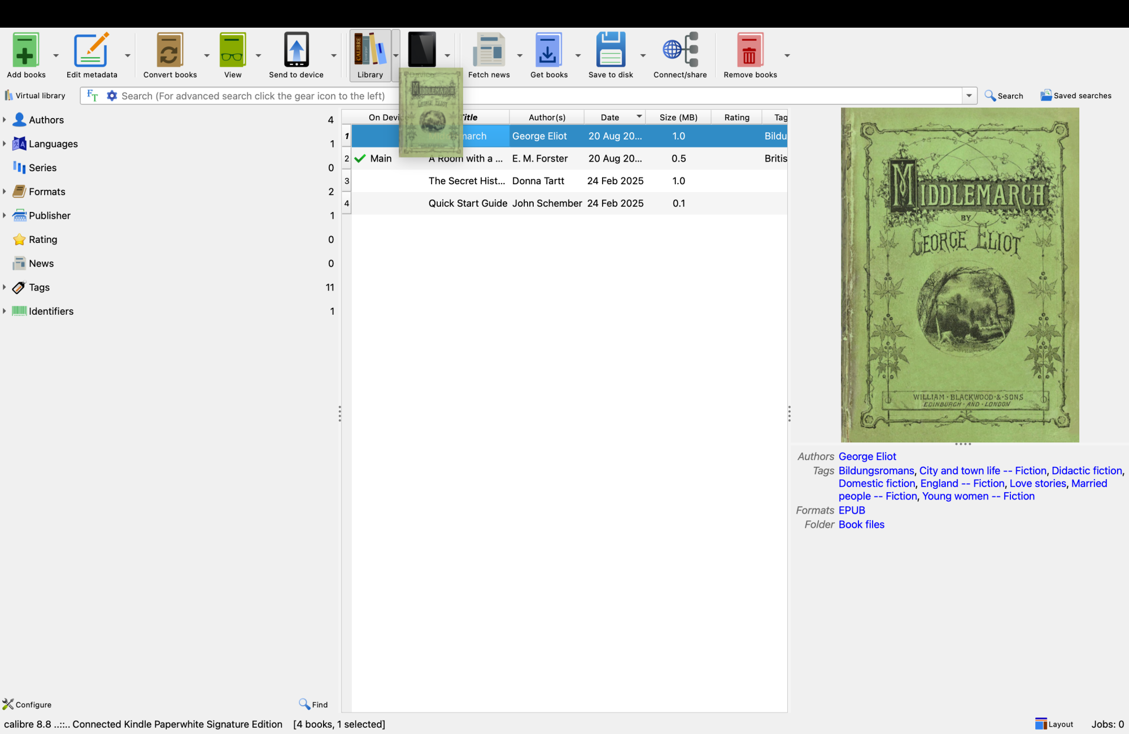The width and height of the screenshot is (1129, 734).
Task: Expand the Authors category in Tag browser
Action: click(x=5, y=120)
